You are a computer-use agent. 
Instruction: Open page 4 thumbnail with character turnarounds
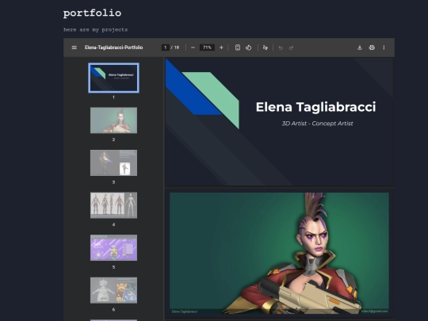tap(113, 205)
